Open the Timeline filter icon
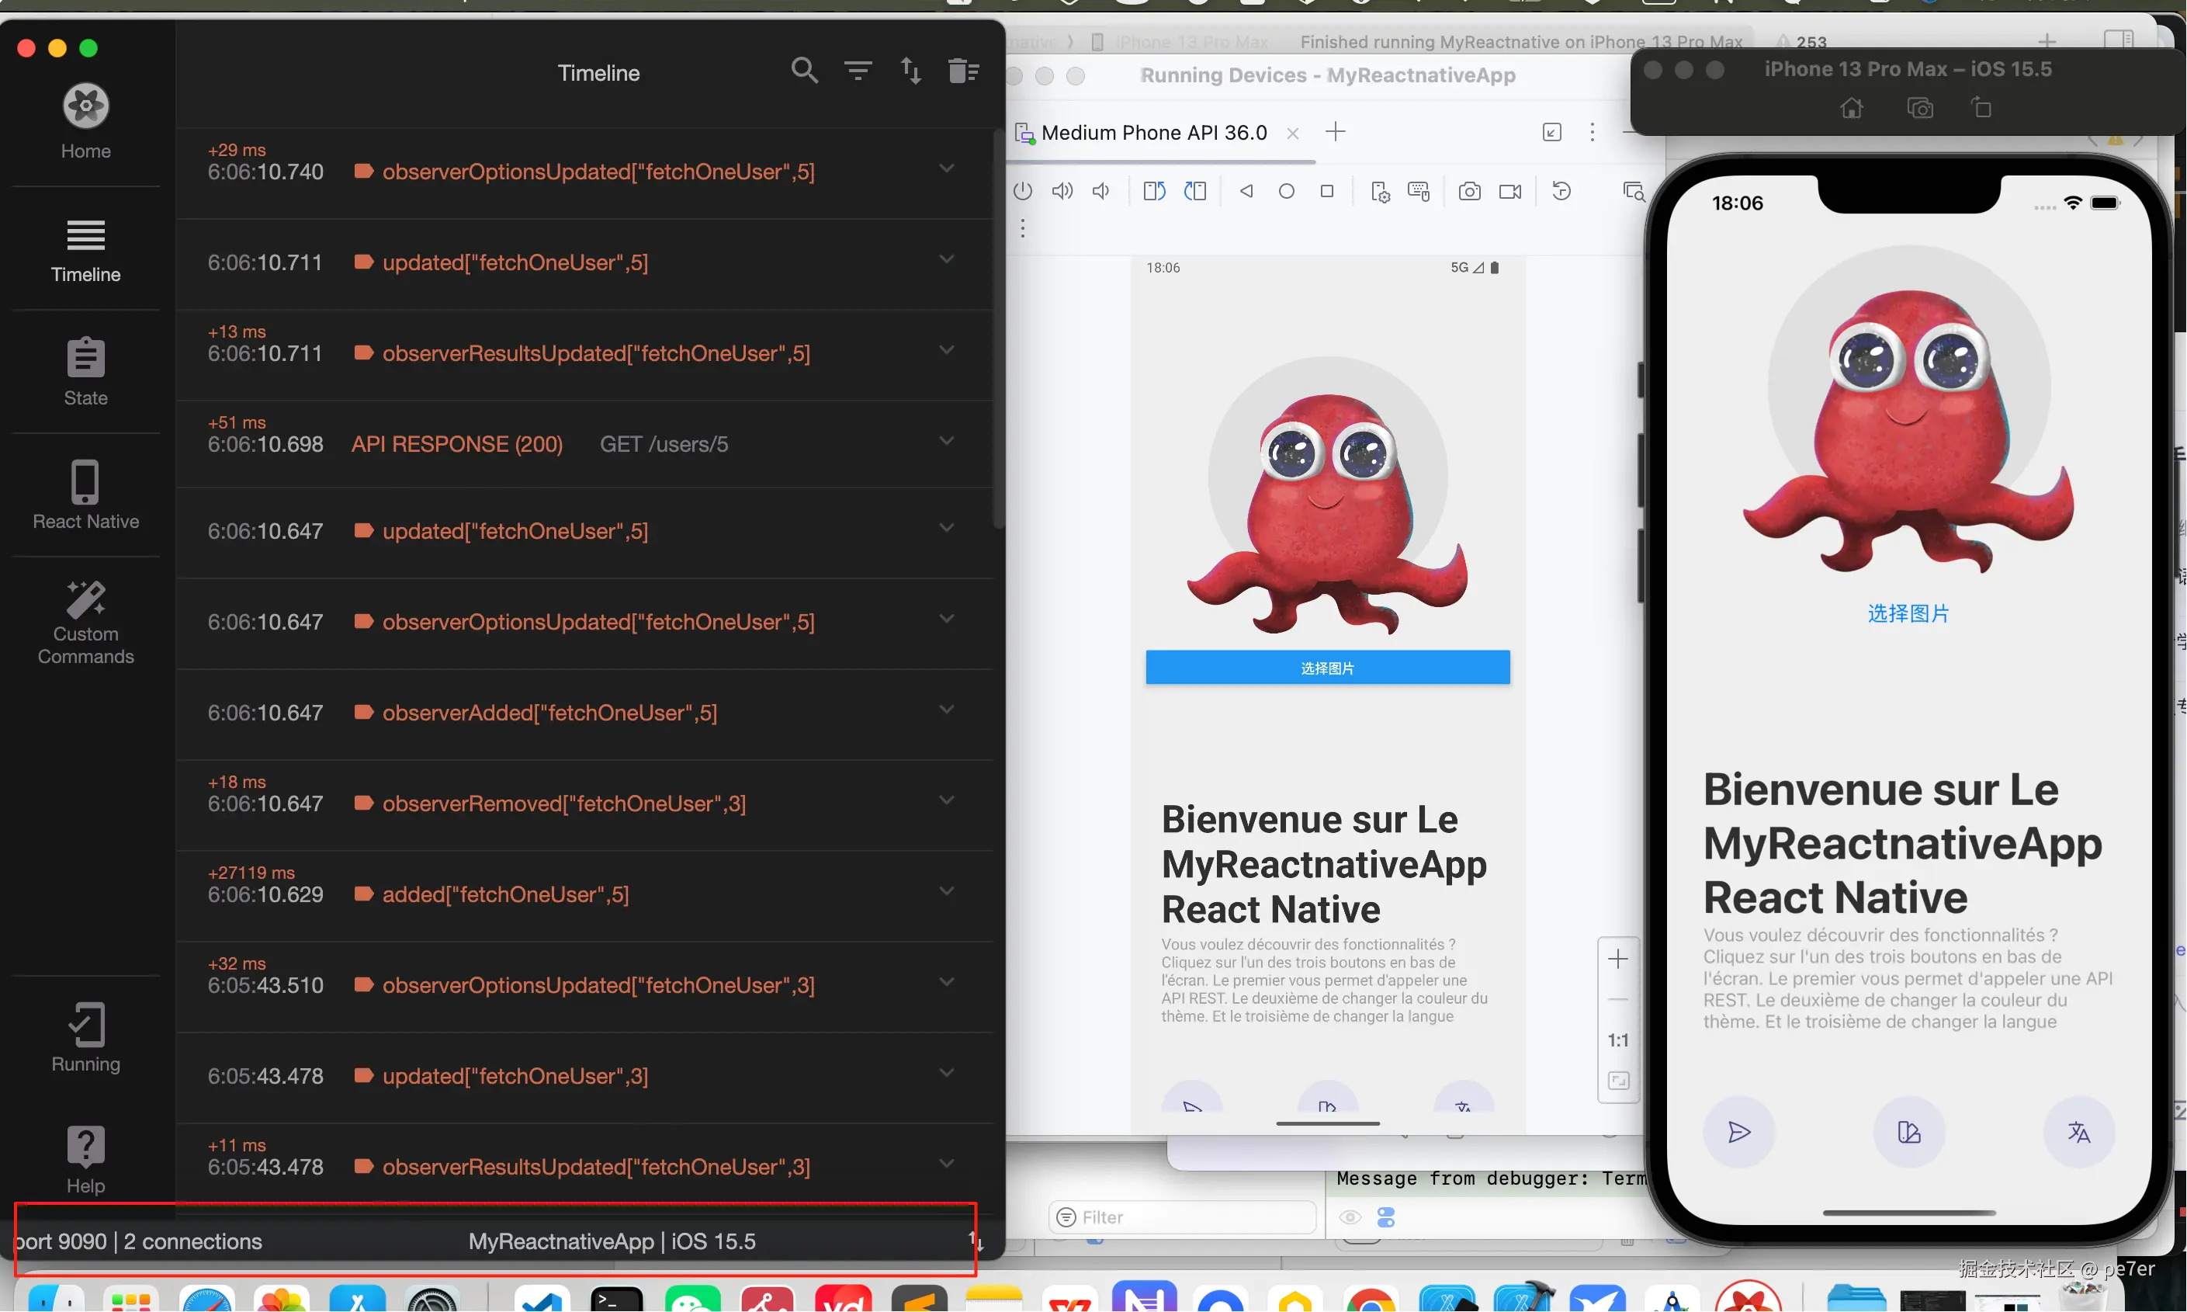 (857, 70)
